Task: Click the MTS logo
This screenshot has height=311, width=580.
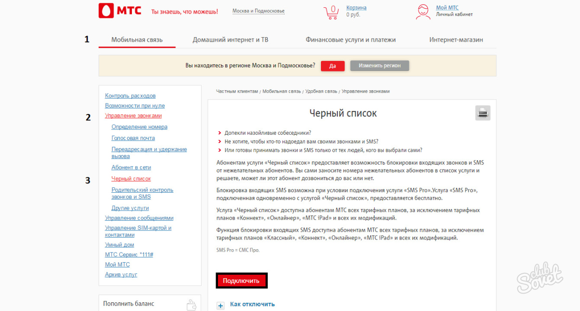Action: [x=120, y=10]
